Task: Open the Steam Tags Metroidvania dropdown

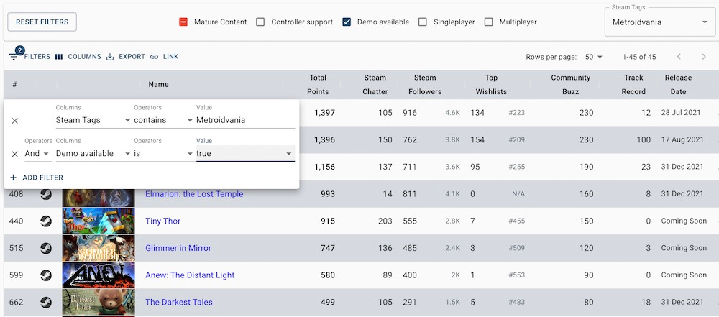Action: [660, 22]
